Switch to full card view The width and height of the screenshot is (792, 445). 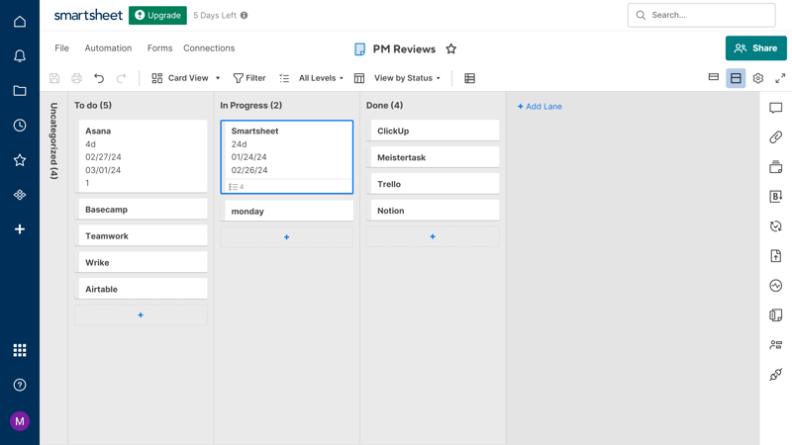click(x=736, y=78)
